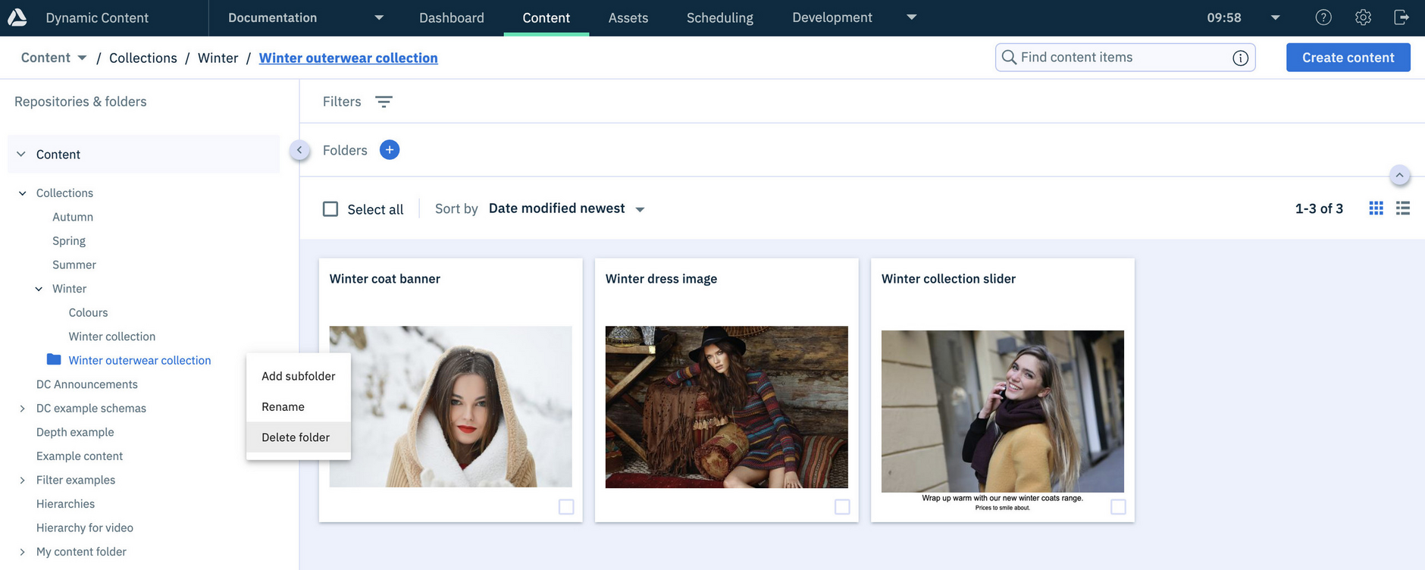Choose Delete folder from context menu
The height and width of the screenshot is (570, 1425).
[299, 437]
